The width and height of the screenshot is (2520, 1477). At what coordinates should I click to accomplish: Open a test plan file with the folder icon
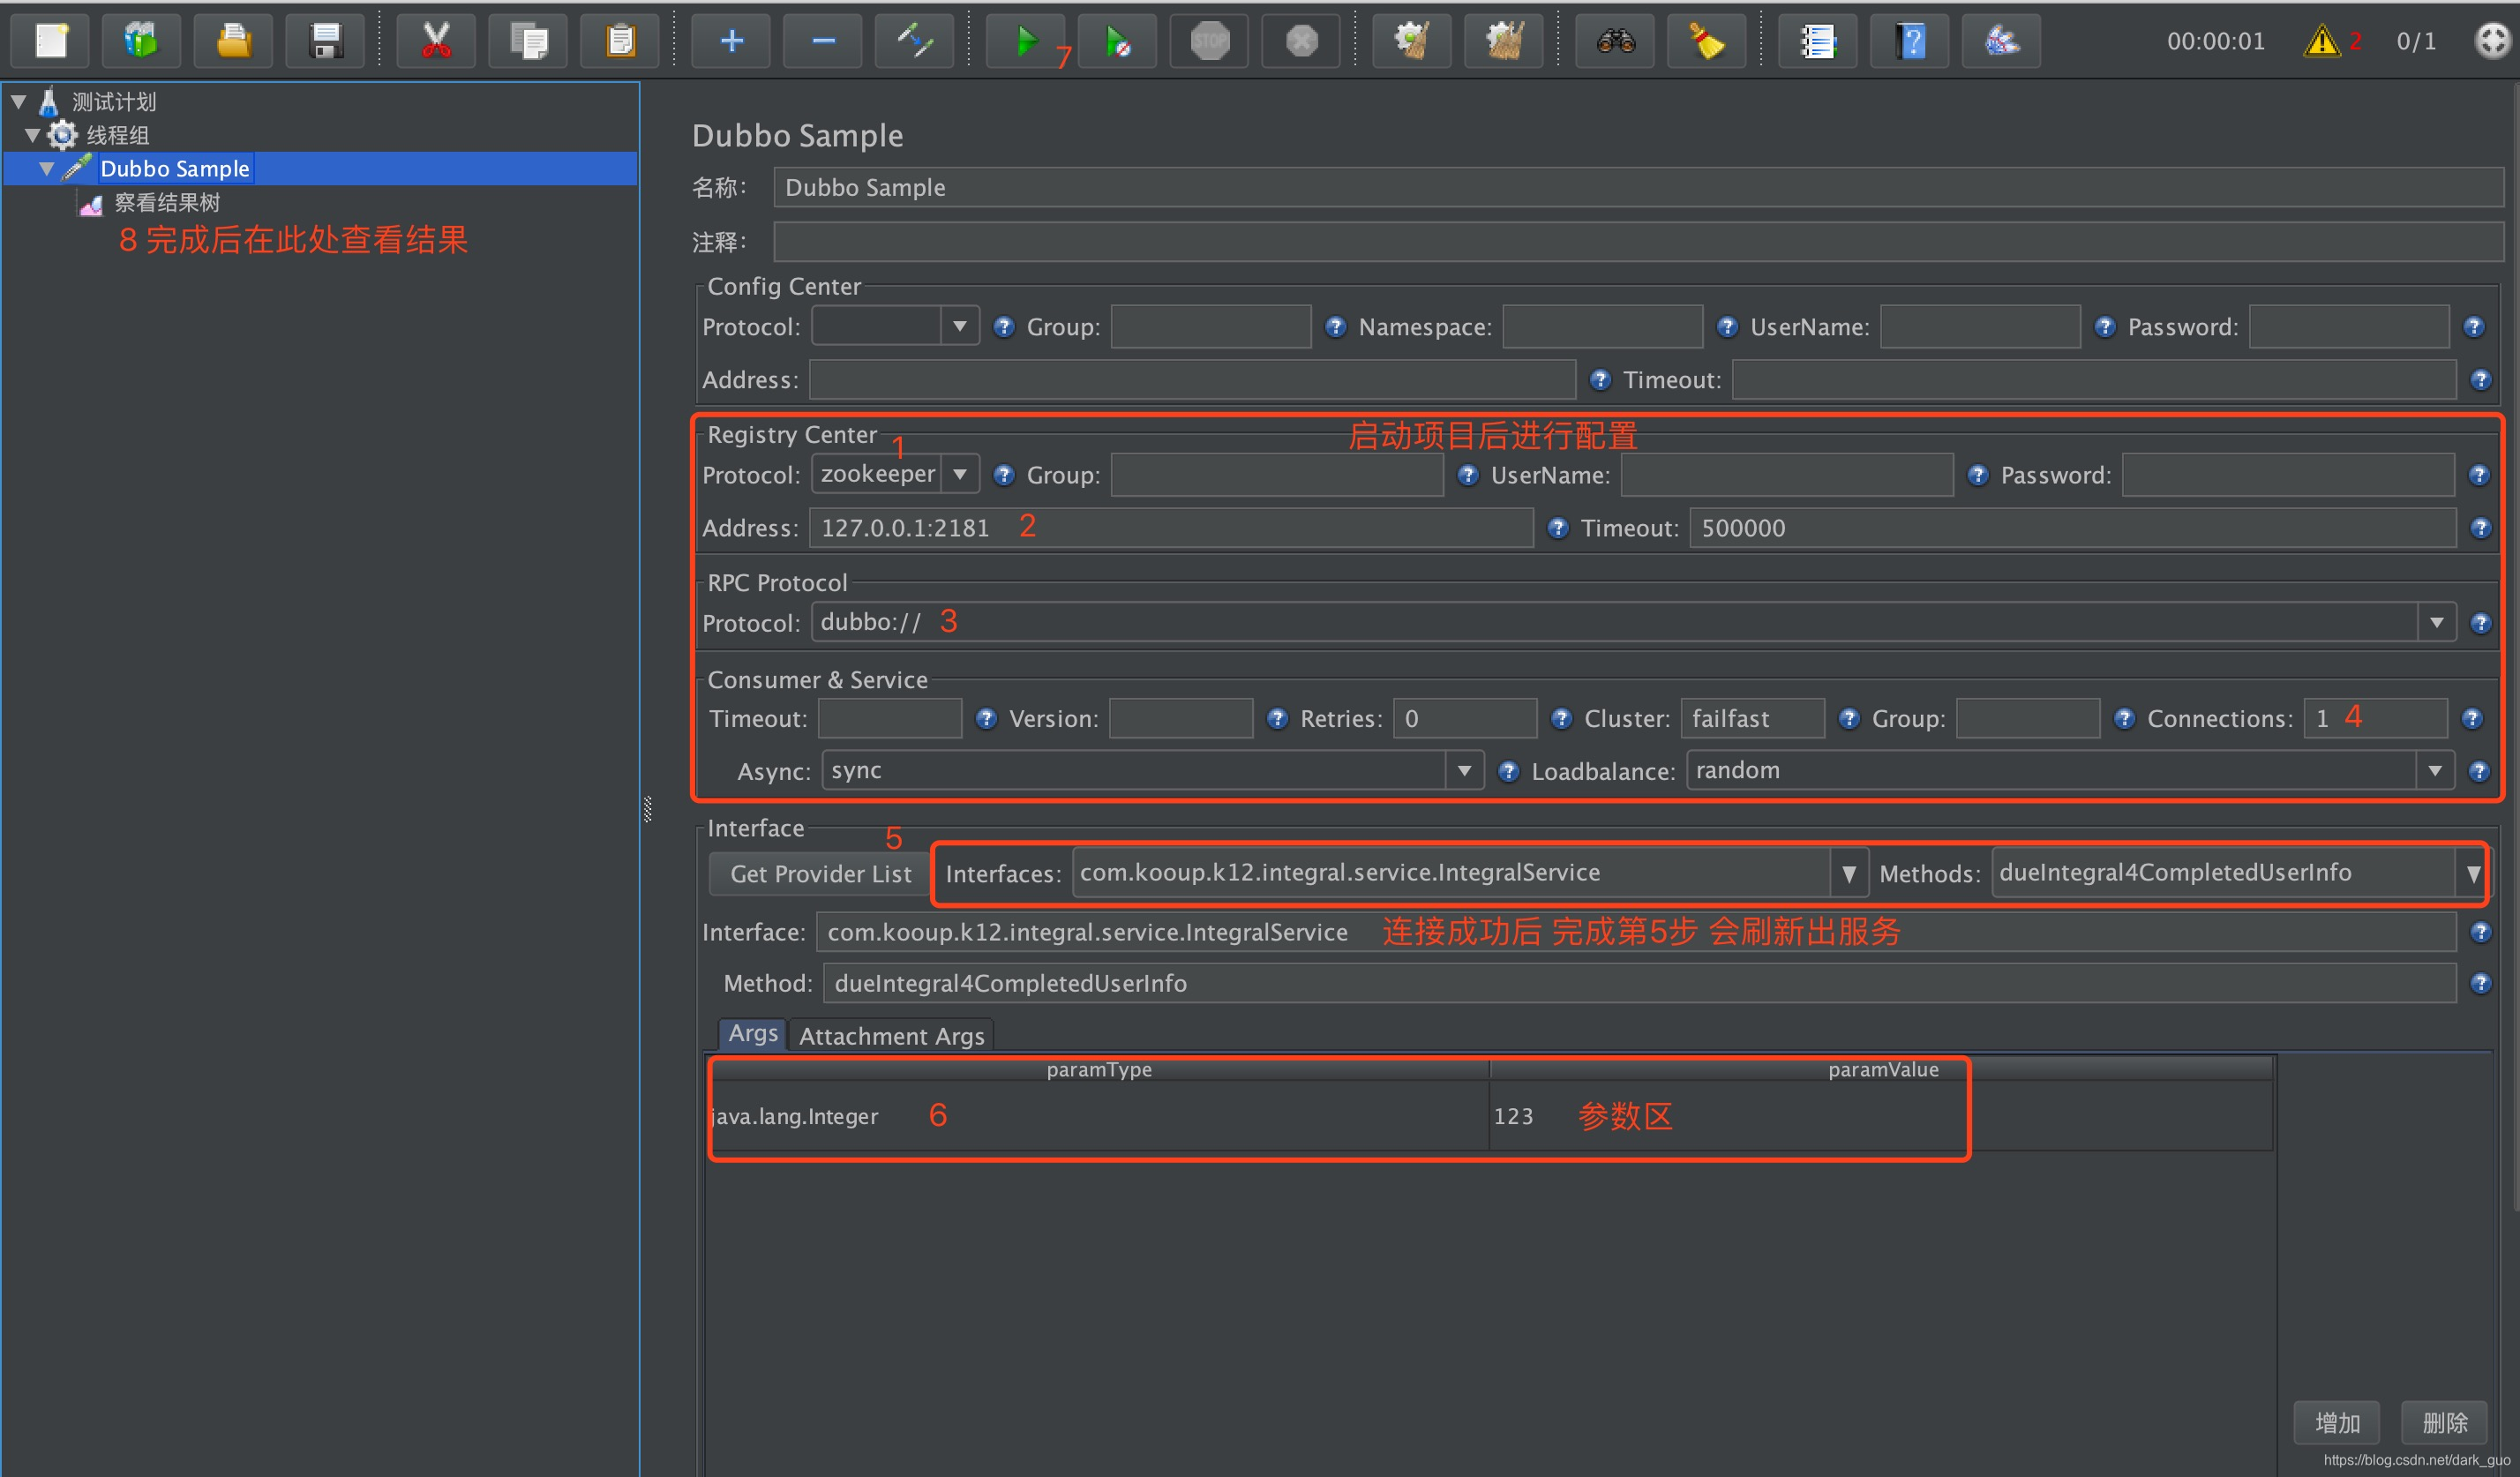tap(233, 41)
